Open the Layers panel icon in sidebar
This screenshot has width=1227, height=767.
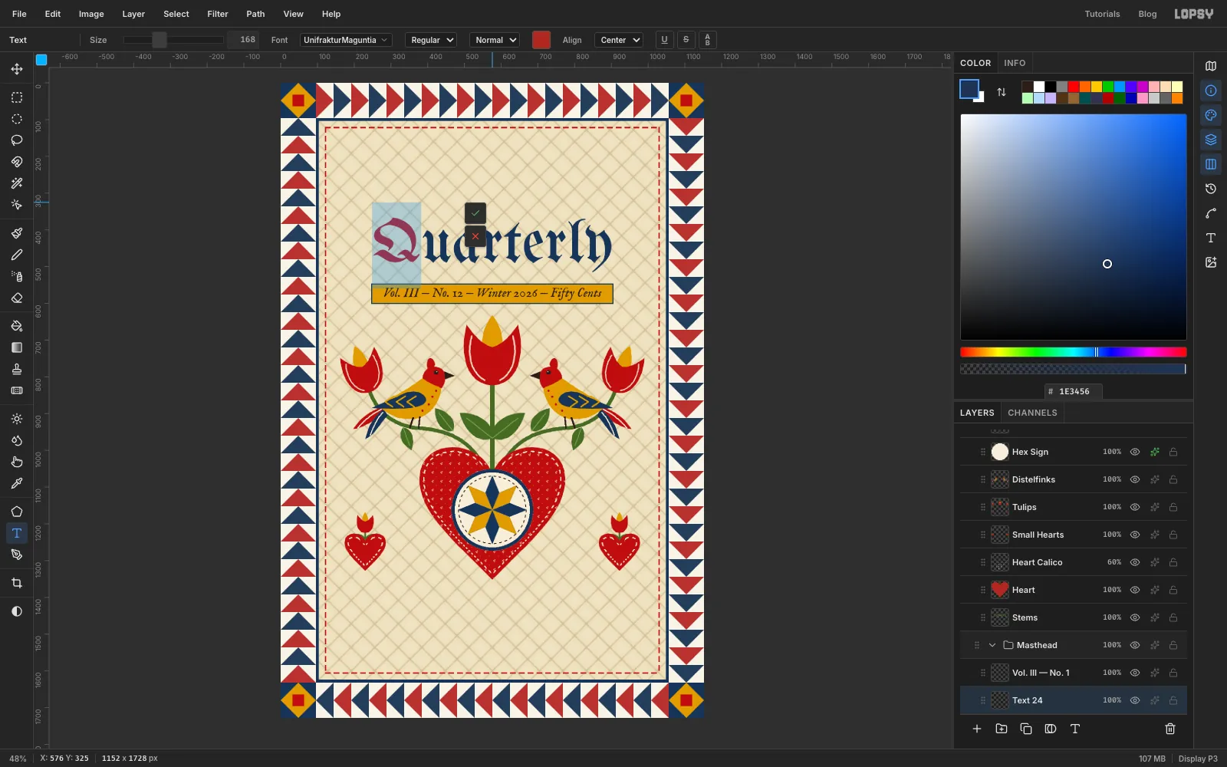point(1211,140)
